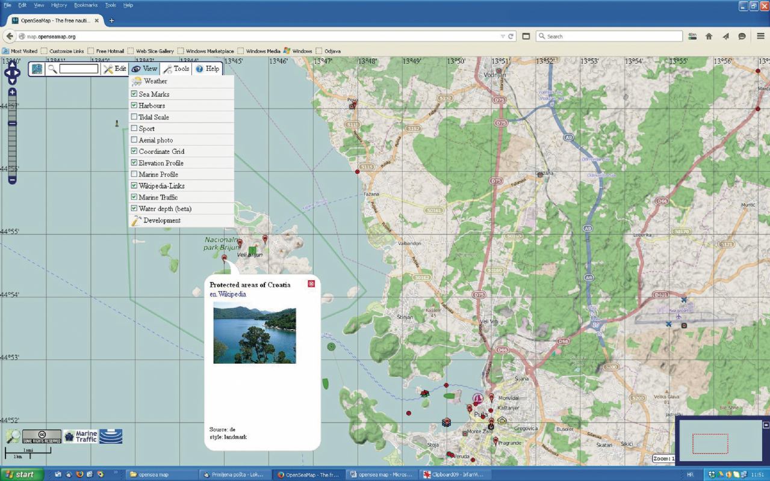Click the lake photo thumbnail in popup
Screen dimensions: 770x481
(x=255, y=332)
